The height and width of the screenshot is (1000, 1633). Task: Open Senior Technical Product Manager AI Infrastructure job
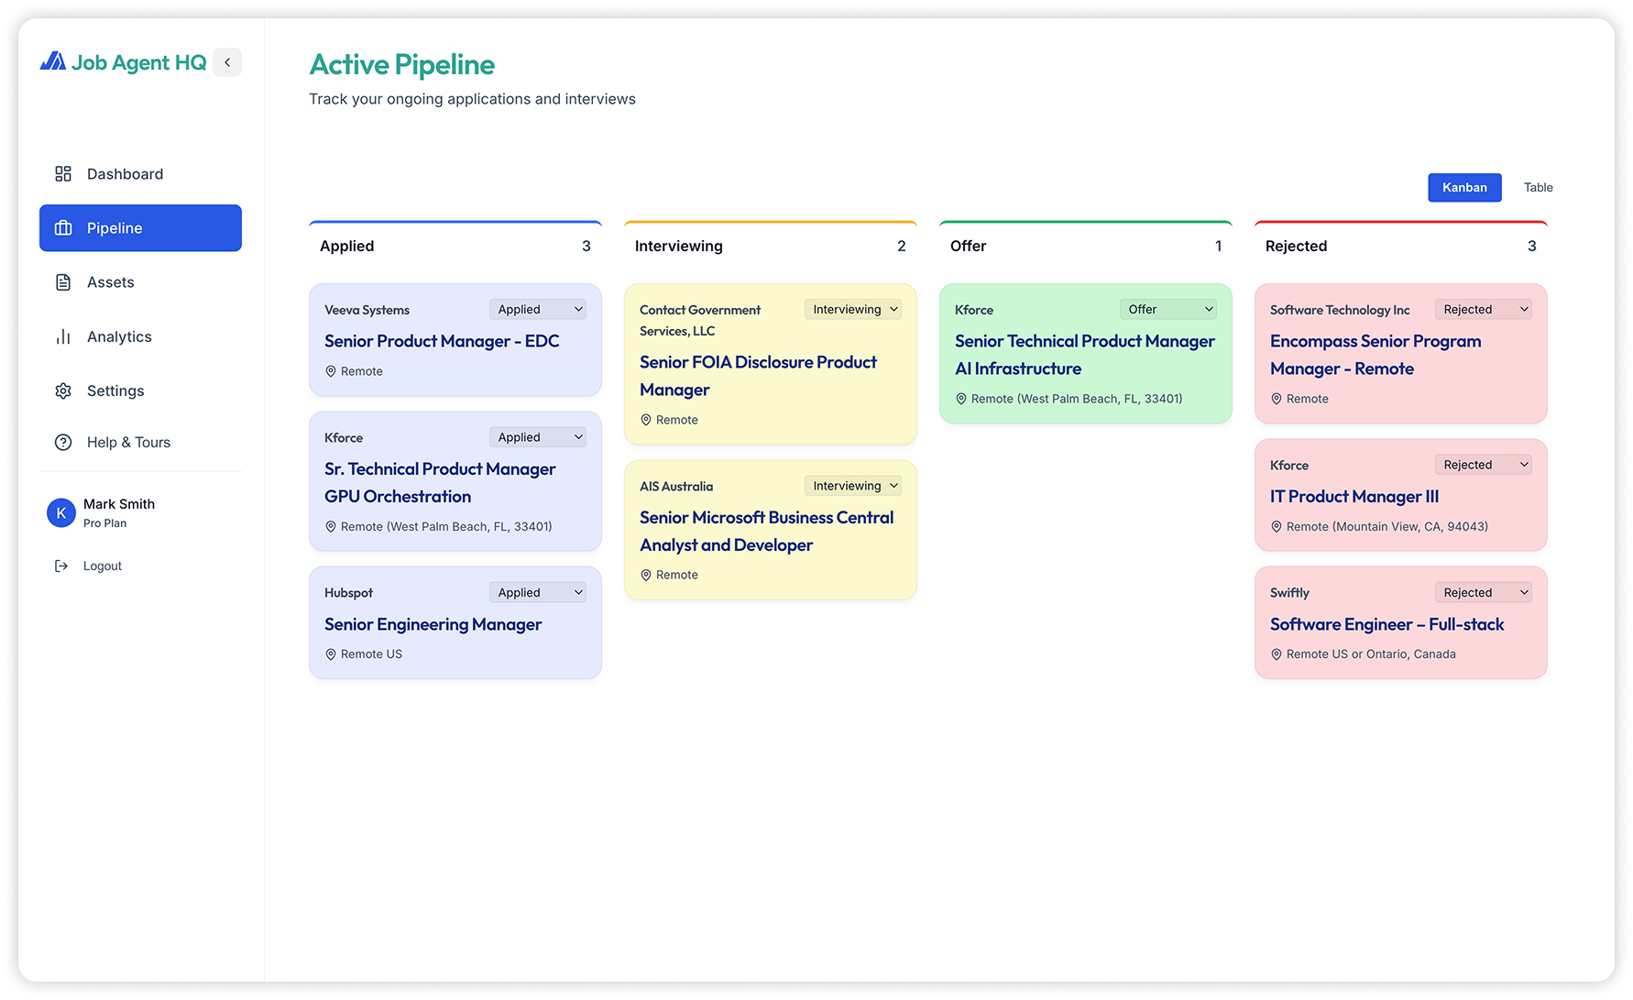[x=1085, y=355]
